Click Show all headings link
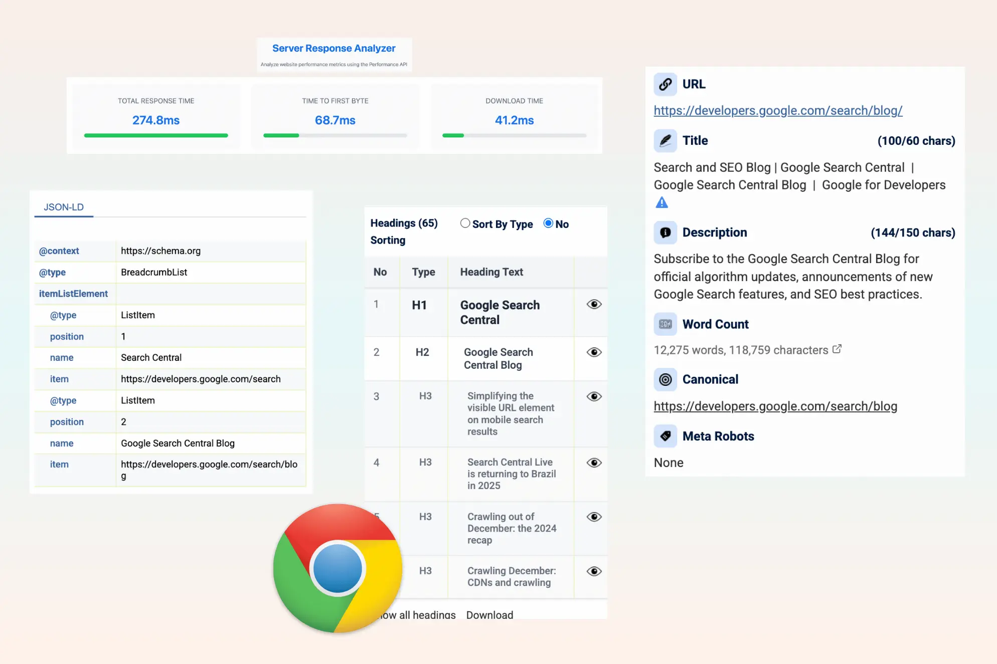 (x=417, y=615)
